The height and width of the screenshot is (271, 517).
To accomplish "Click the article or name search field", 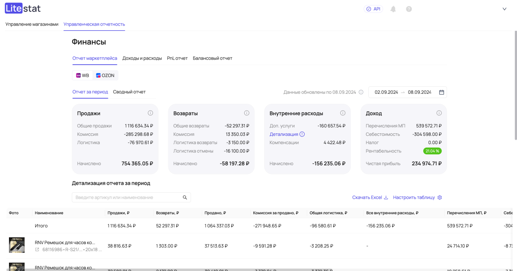I will [127, 197].
